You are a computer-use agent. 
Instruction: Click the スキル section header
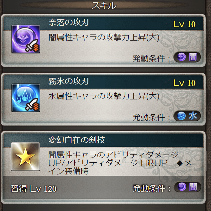tap(104, 6)
